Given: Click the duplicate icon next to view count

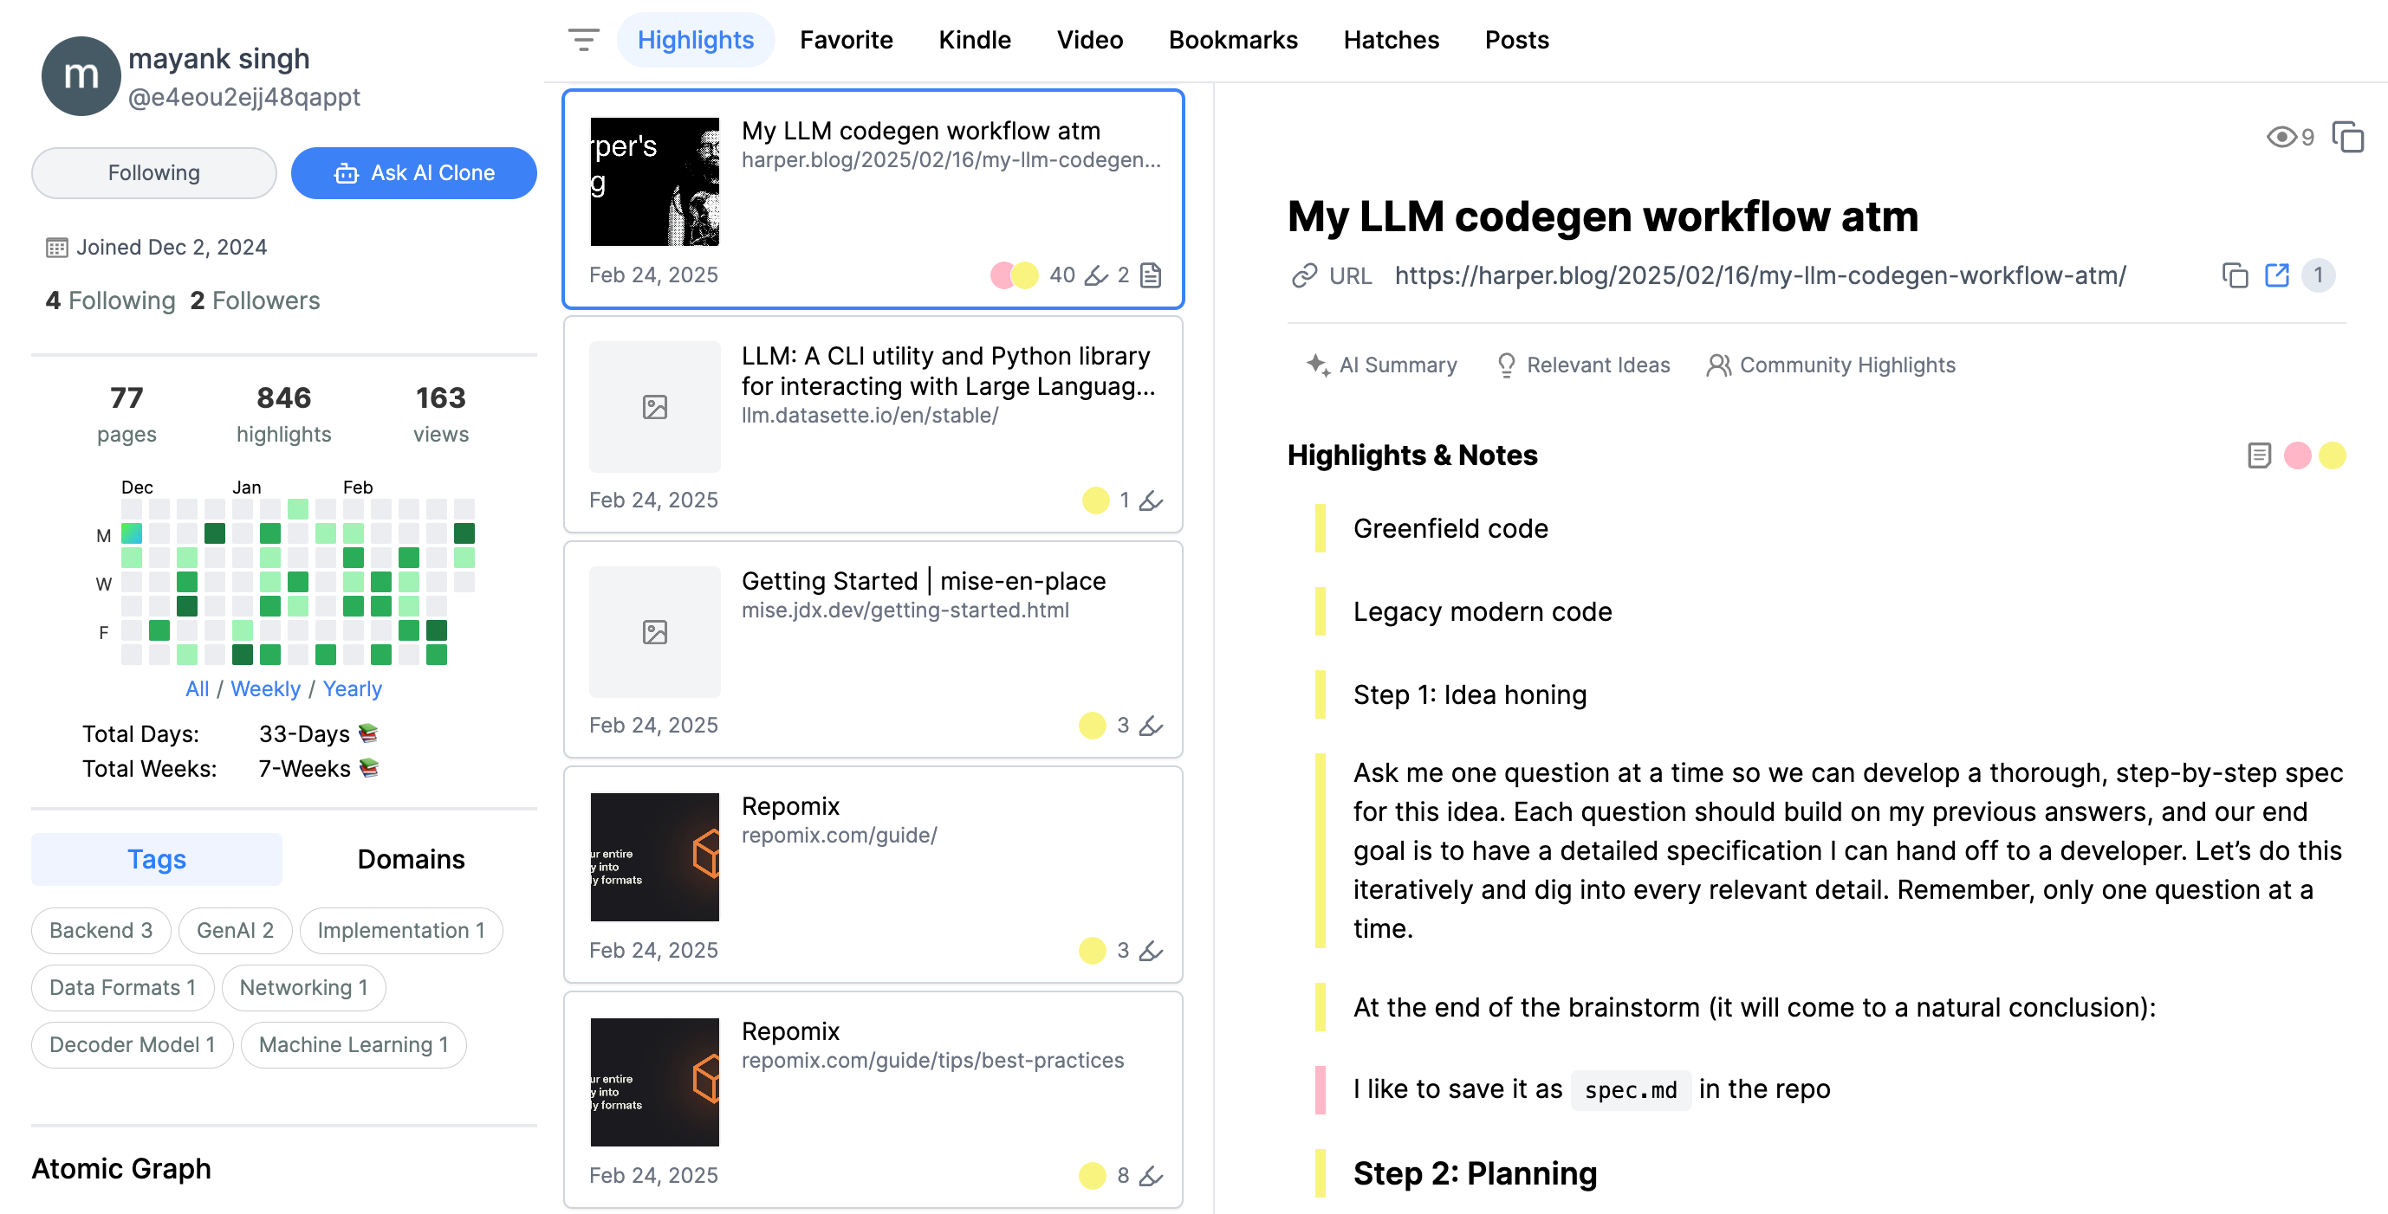Looking at the screenshot, I should coord(2347,137).
